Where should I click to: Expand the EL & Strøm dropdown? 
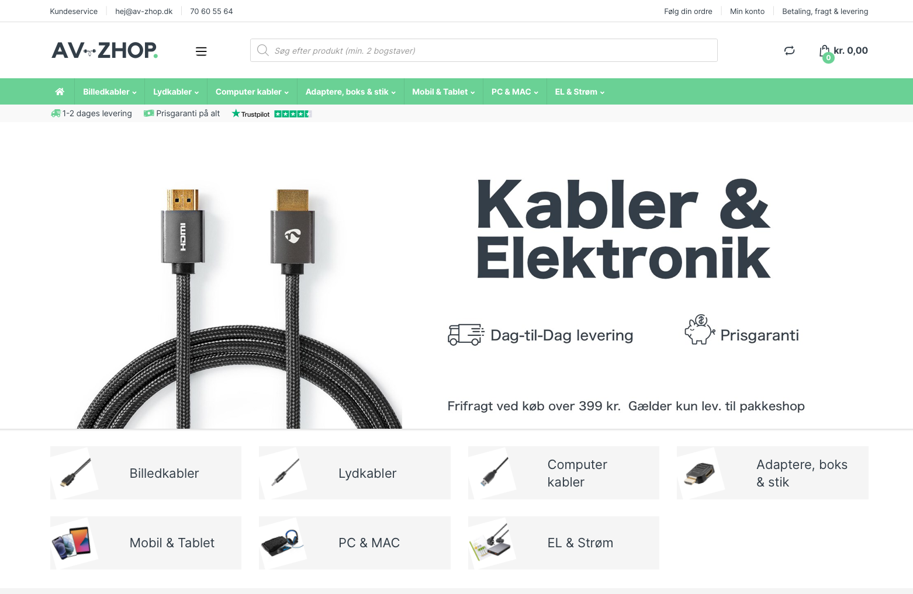tap(579, 92)
